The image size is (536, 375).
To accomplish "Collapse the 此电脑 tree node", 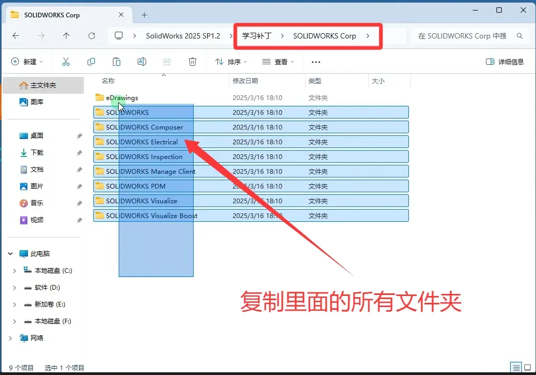I will (x=10, y=253).
